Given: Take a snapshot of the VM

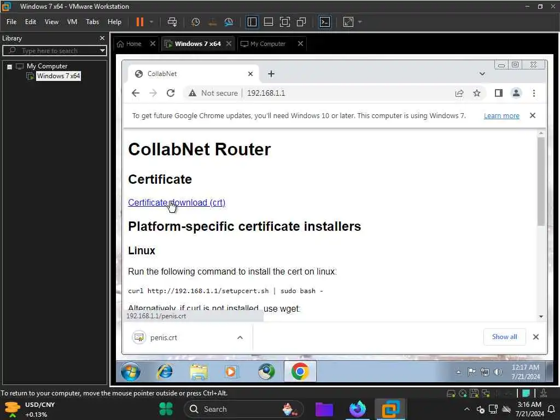Looking at the screenshot, I should coord(195,22).
